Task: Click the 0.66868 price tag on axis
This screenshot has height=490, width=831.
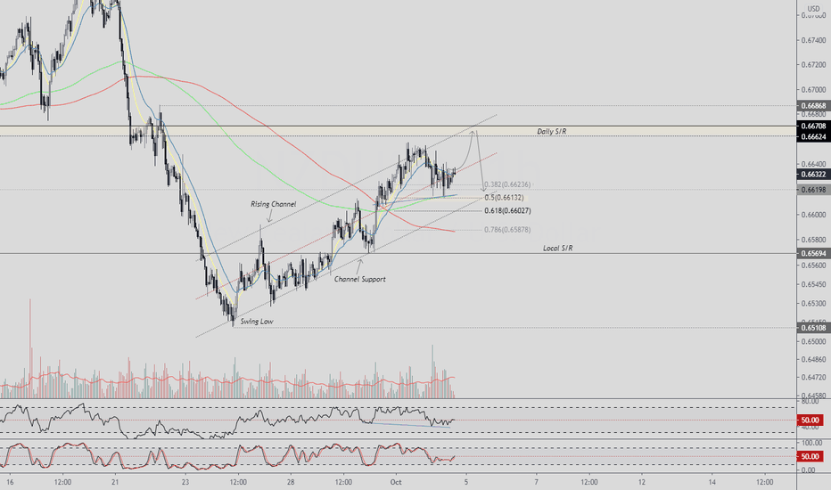Action: (x=813, y=106)
